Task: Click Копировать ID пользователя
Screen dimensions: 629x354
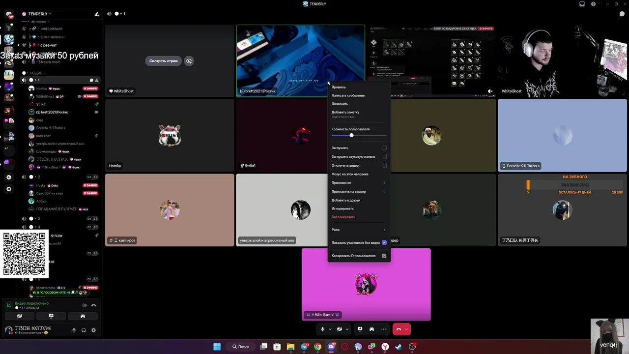Action: [x=359, y=256]
